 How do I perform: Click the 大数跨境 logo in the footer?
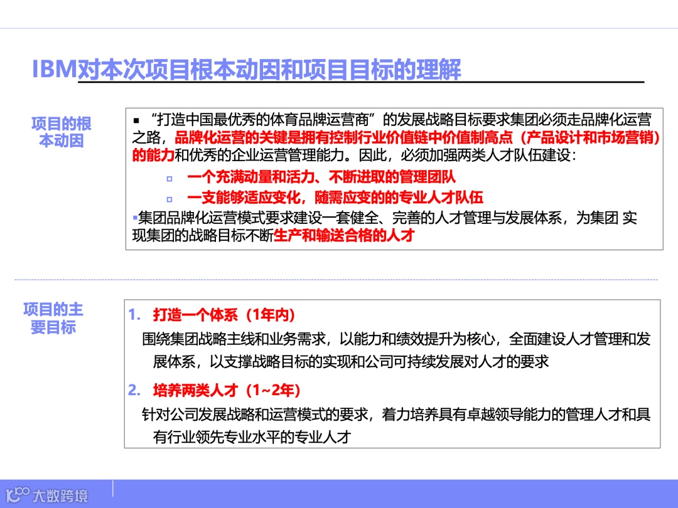tap(46, 495)
